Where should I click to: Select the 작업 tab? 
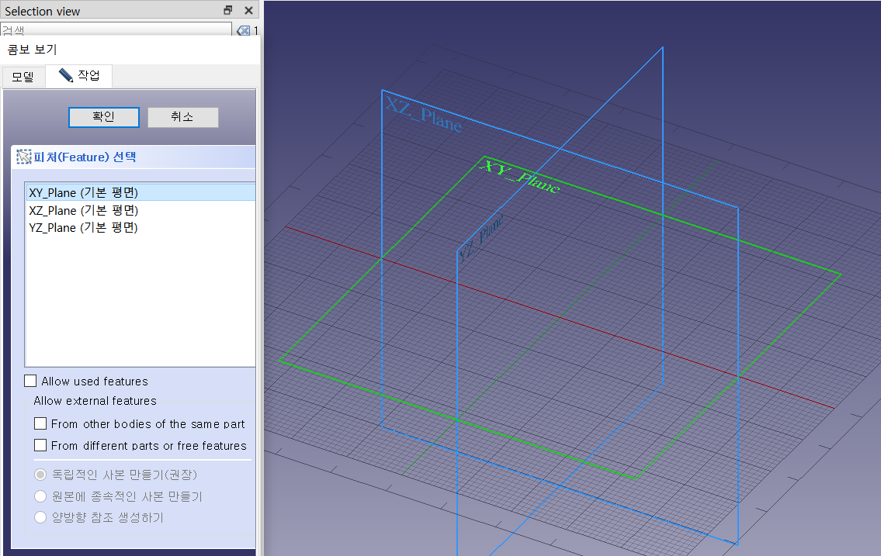tap(79, 76)
